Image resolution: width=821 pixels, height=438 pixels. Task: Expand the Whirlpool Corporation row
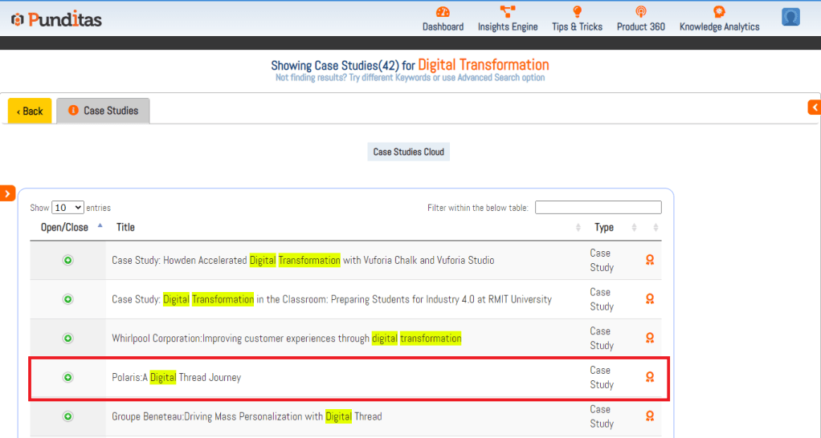pyautogui.click(x=68, y=339)
